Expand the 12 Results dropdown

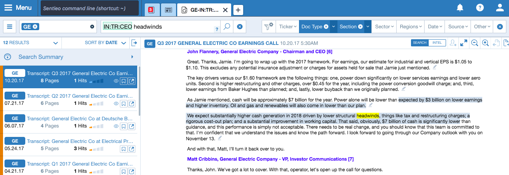55,43
